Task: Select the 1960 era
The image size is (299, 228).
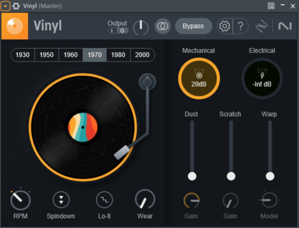Action: pyautogui.click(x=71, y=55)
